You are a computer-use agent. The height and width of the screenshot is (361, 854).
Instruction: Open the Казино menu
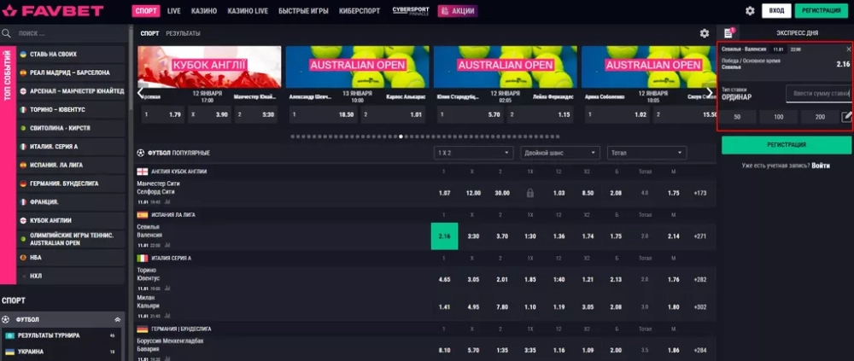coord(204,11)
